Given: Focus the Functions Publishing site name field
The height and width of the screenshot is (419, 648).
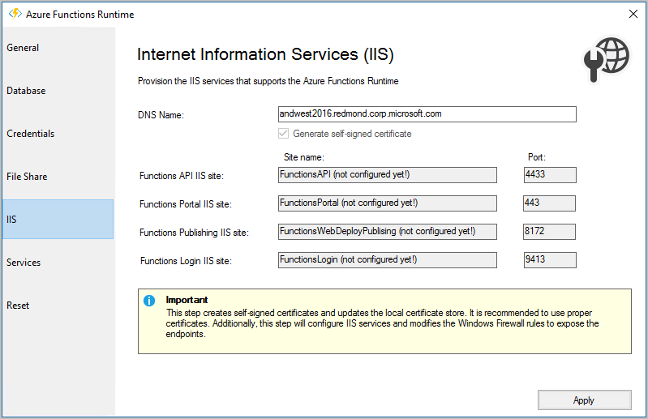Looking at the screenshot, I should pyautogui.click(x=387, y=232).
